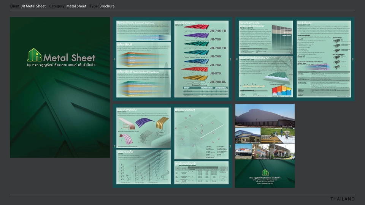Click the "JR-700 BL" product label
This screenshot has width=365, height=205.
pos(218,82)
